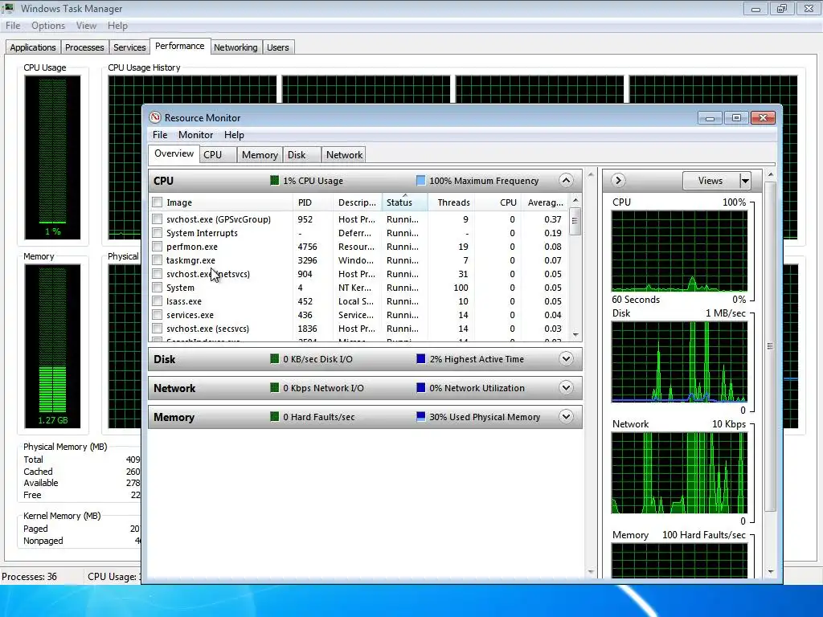Sort by Description column header
Viewport: 823px width, 617px height.
point(357,202)
